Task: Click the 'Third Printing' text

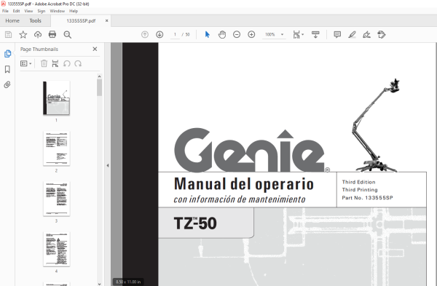Action: (x=360, y=190)
